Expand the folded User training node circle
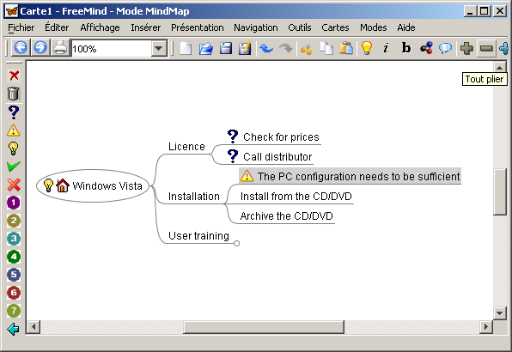The height and width of the screenshot is (352, 512). (x=237, y=243)
